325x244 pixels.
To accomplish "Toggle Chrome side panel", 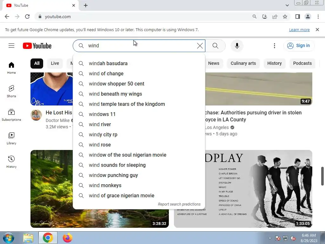I will (x=298, y=17).
